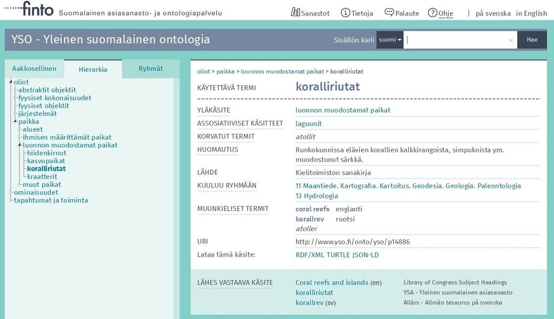Viewport: 554px width, 319px height.
Task: Select ihmisen määrittämät paikat in tree
Action: point(67,137)
